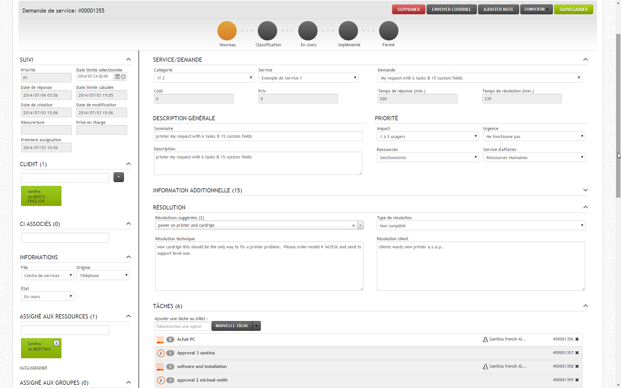The height and width of the screenshot is (388, 621).
Task: Click the plus button to add client
Action: click(119, 177)
